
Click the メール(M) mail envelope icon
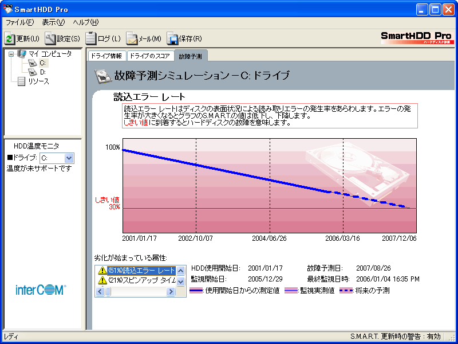132,38
